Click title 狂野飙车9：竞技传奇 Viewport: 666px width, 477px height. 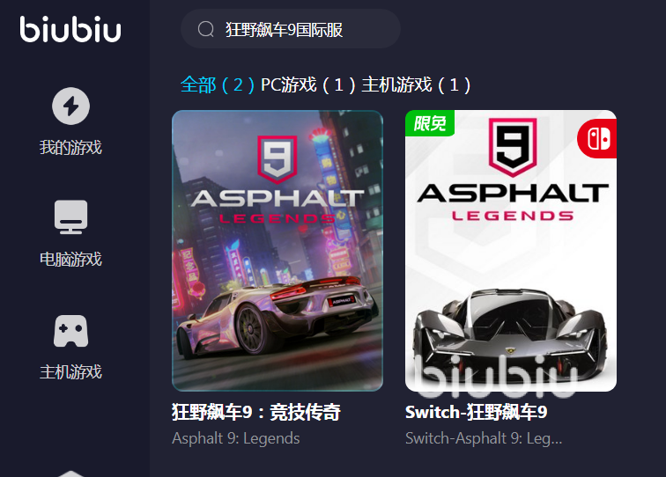pos(256,412)
